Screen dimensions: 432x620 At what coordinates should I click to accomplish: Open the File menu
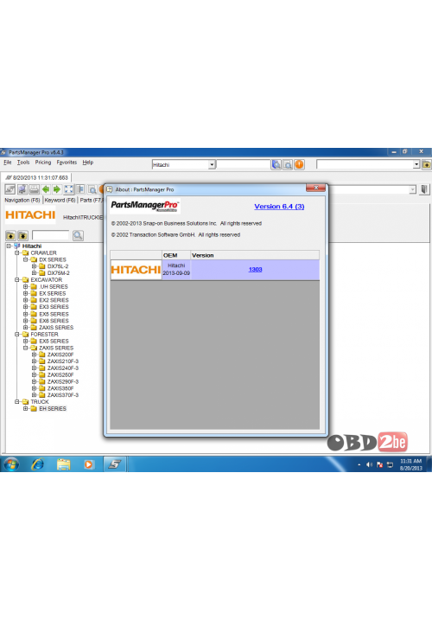click(8, 162)
